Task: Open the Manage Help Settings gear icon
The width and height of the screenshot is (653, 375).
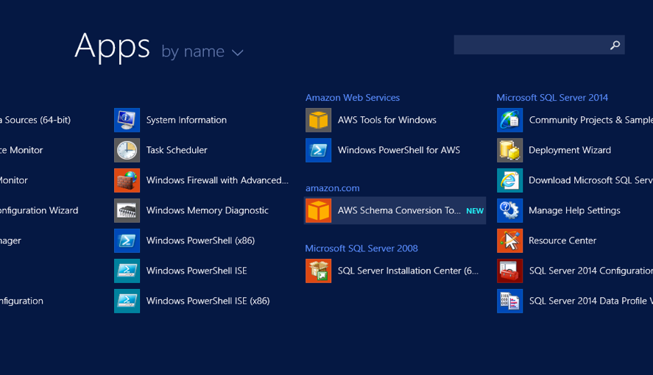Action: point(509,210)
